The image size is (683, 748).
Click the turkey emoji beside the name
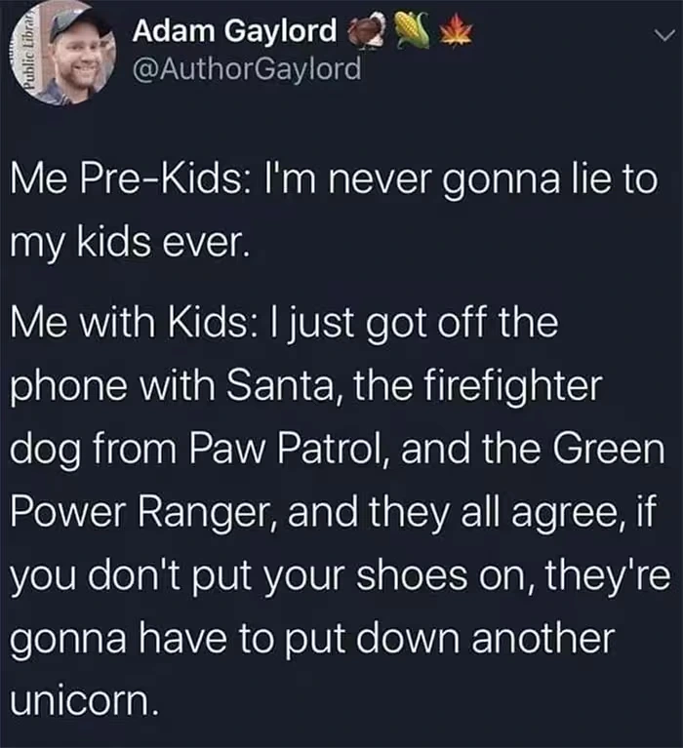(x=366, y=30)
